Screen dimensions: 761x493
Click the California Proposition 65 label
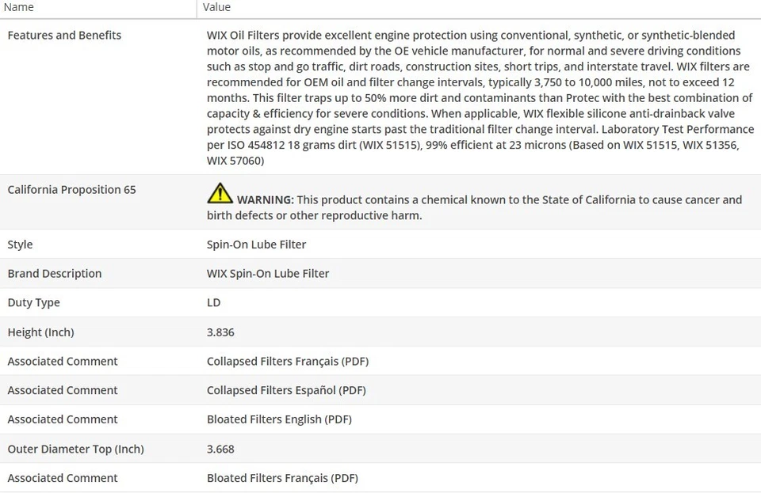tap(71, 190)
